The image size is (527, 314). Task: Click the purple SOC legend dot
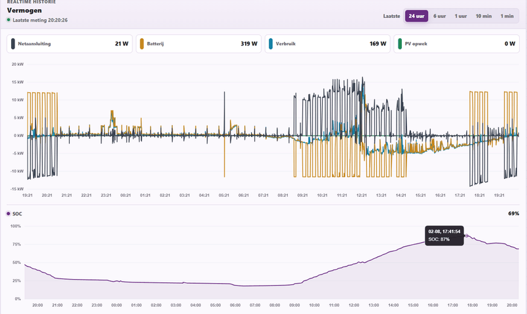click(9, 213)
